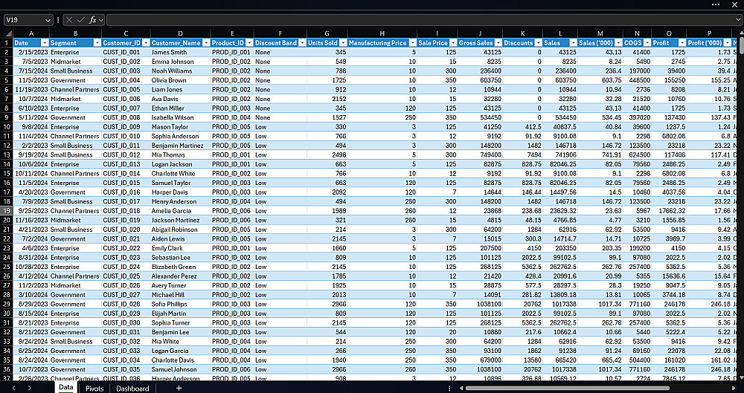744x393 pixels.
Task: Select column A header
Action: coord(31,33)
